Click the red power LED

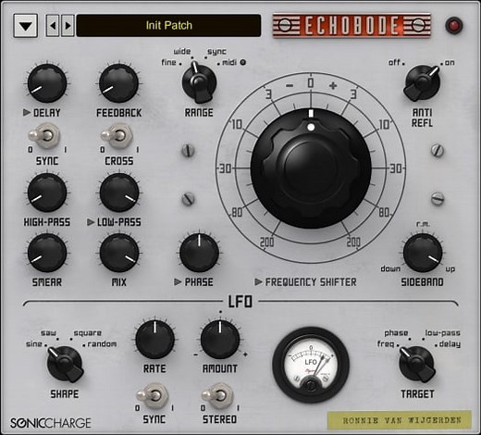tap(454, 25)
